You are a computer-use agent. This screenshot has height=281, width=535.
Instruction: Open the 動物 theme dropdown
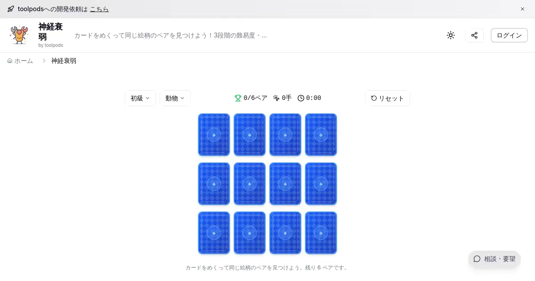tap(175, 98)
